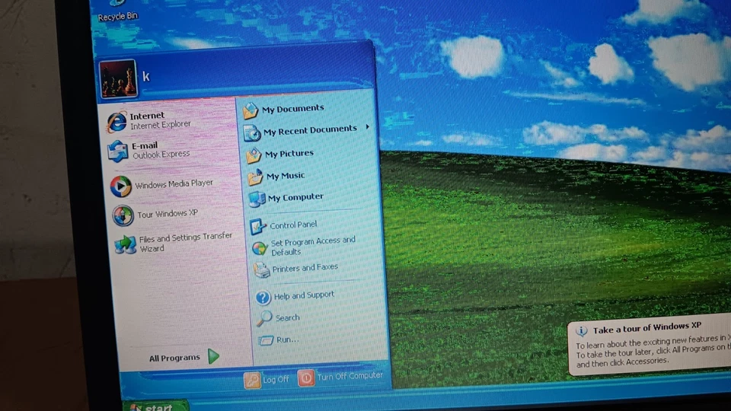Open the Control Panel icon
This screenshot has width=731, height=411.
pyautogui.click(x=258, y=227)
